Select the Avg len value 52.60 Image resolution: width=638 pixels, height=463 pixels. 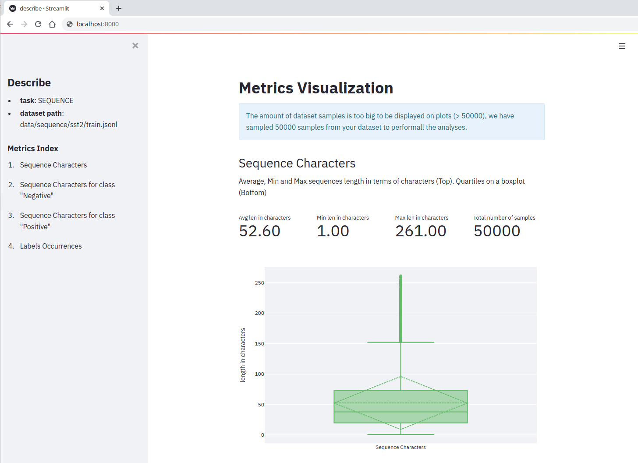(260, 231)
